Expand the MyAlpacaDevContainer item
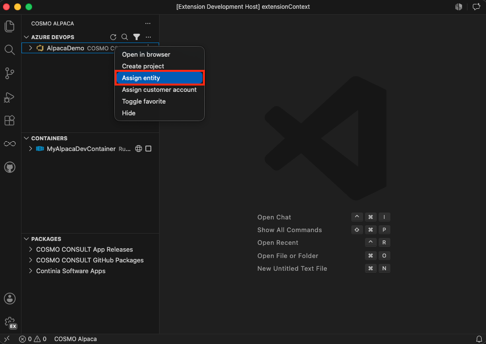The image size is (486, 344). click(30, 149)
